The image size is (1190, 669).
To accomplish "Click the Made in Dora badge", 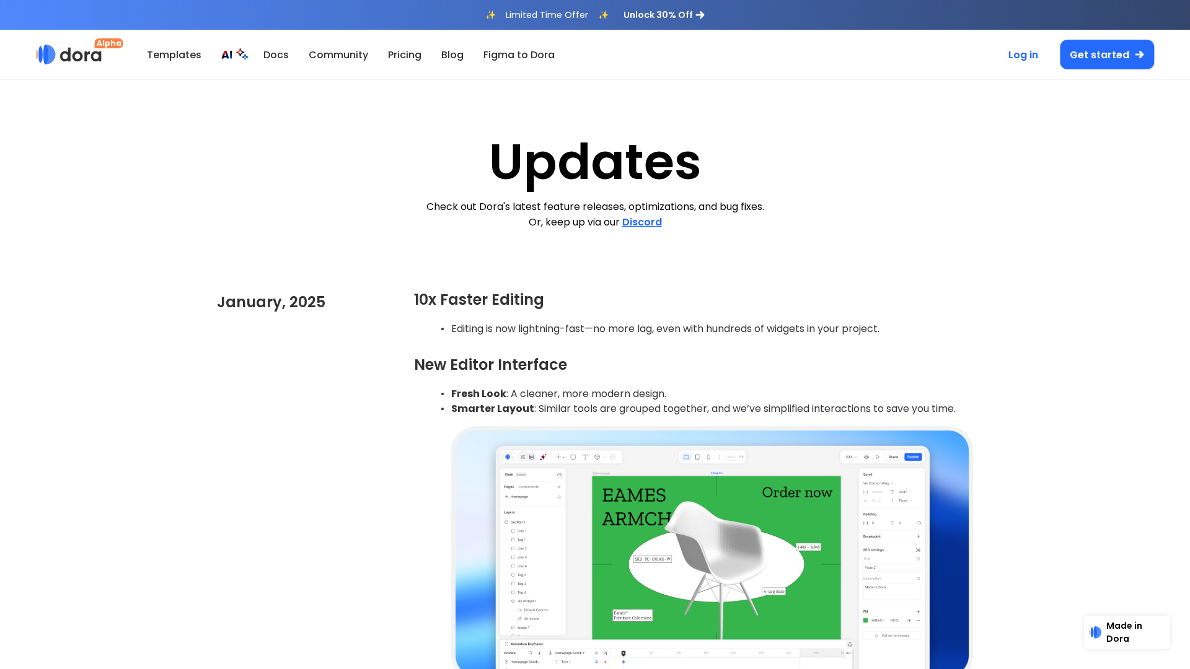I will 1126,632.
